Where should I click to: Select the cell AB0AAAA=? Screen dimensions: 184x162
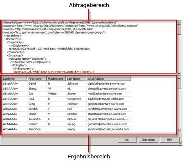click(x=14, y=109)
